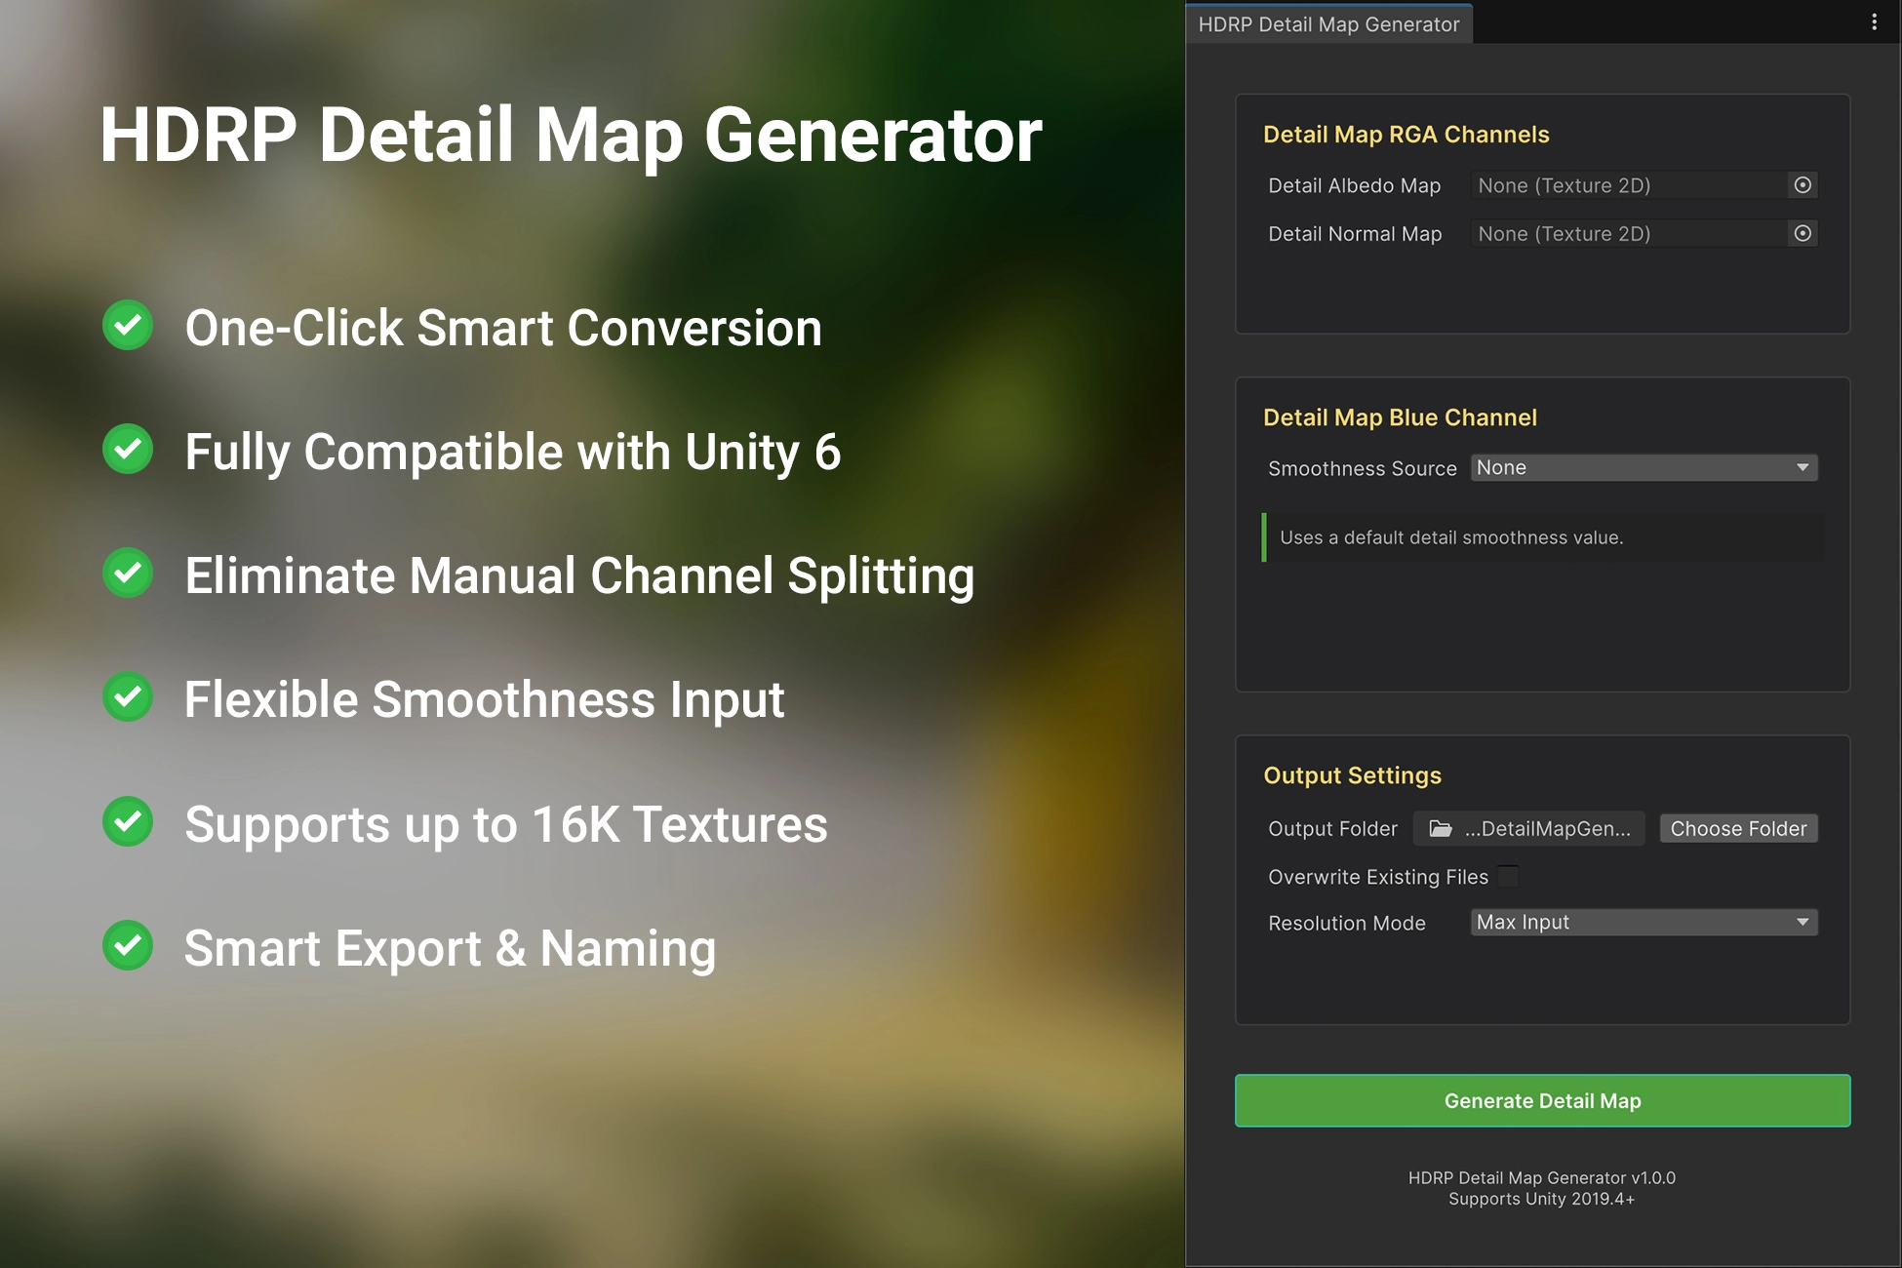This screenshot has height=1268, width=1902.
Task: Click the window kebab menu icon
Action: tap(1874, 22)
